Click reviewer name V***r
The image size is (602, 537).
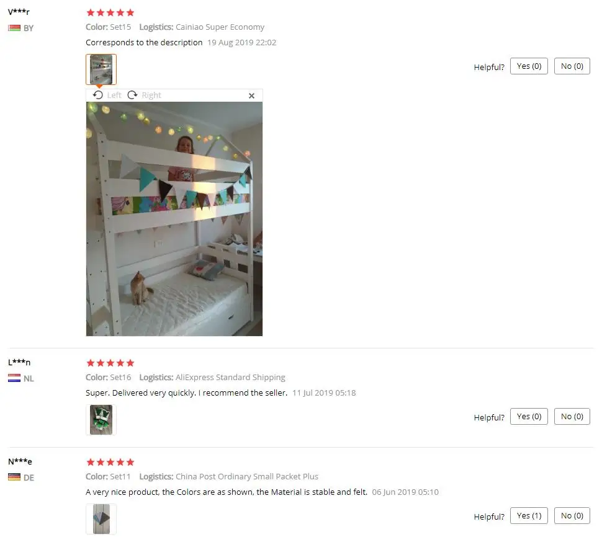(19, 12)
